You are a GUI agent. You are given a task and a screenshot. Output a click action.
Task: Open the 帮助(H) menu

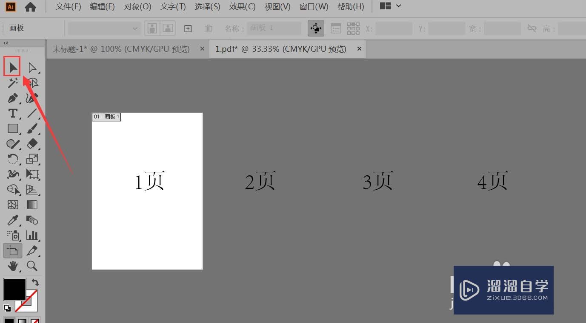[x=351, y=6]
